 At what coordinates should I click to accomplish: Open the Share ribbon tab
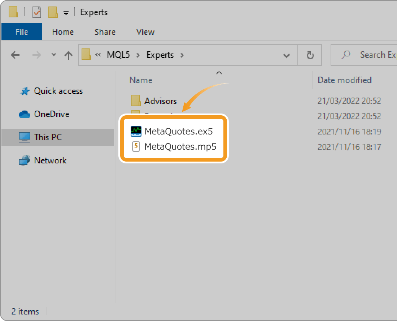coord(105,32)
